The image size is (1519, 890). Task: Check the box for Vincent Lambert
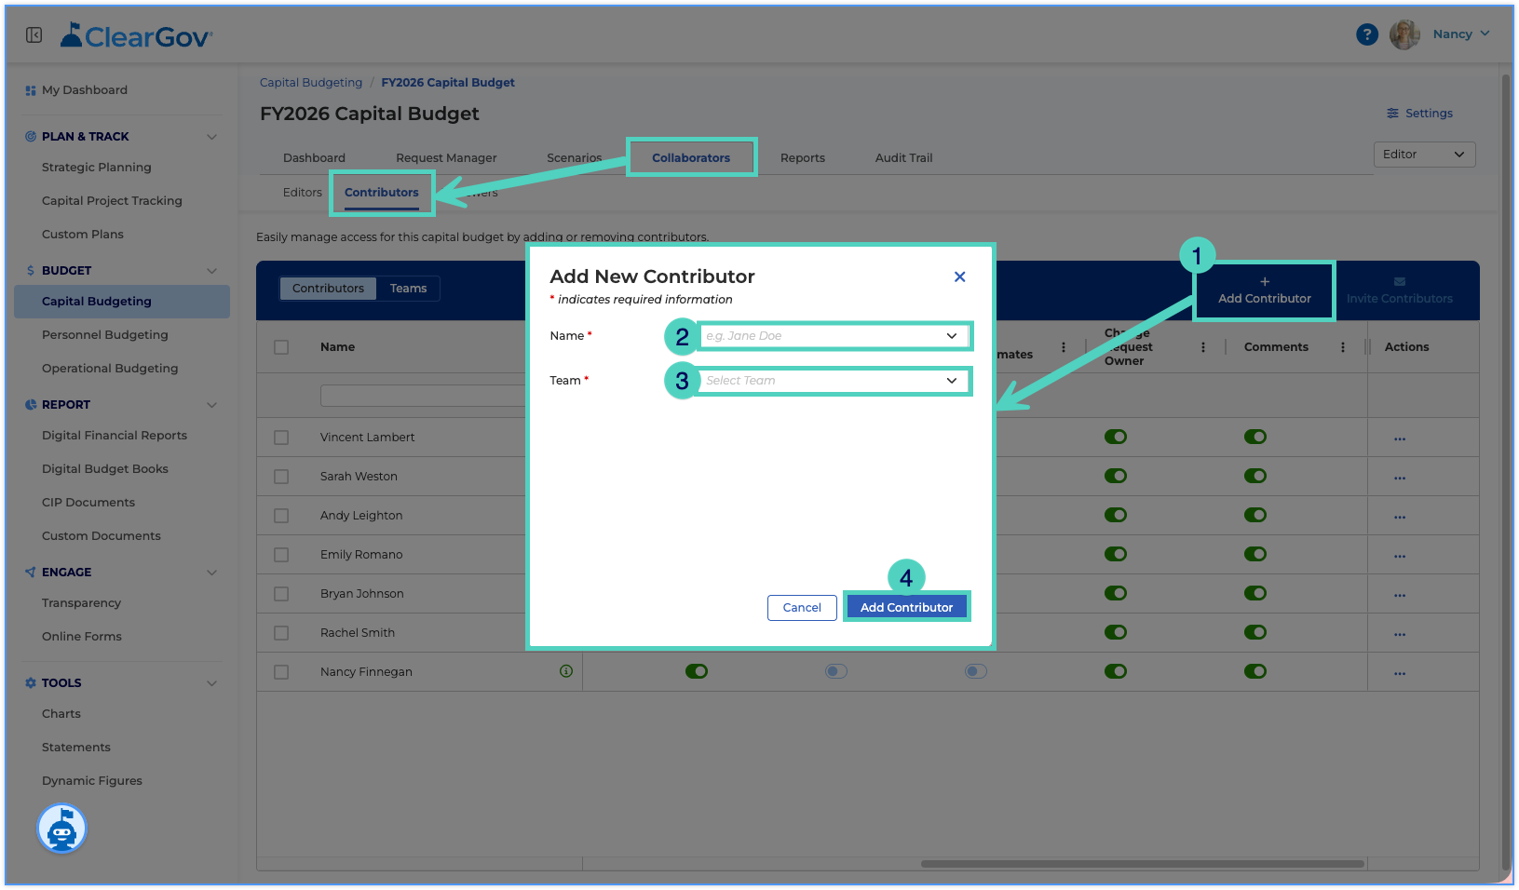(x=281, y=438)
